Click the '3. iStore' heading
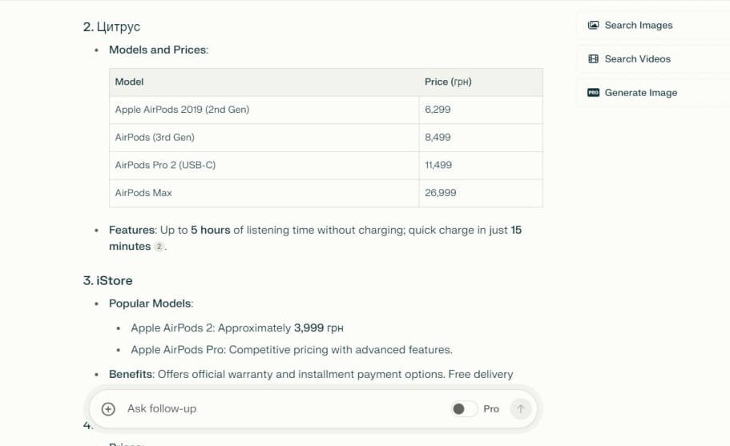 107,280
